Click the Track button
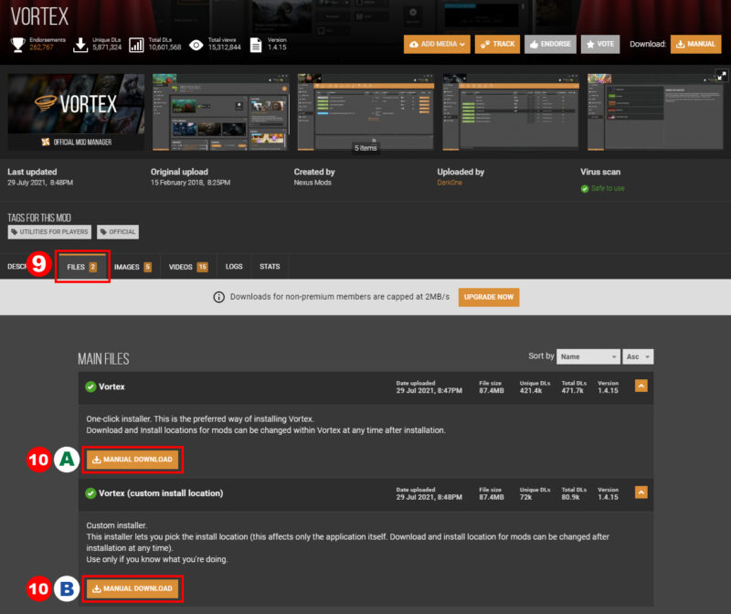Viewport: 731px width, 614px height. coord(497,44)
